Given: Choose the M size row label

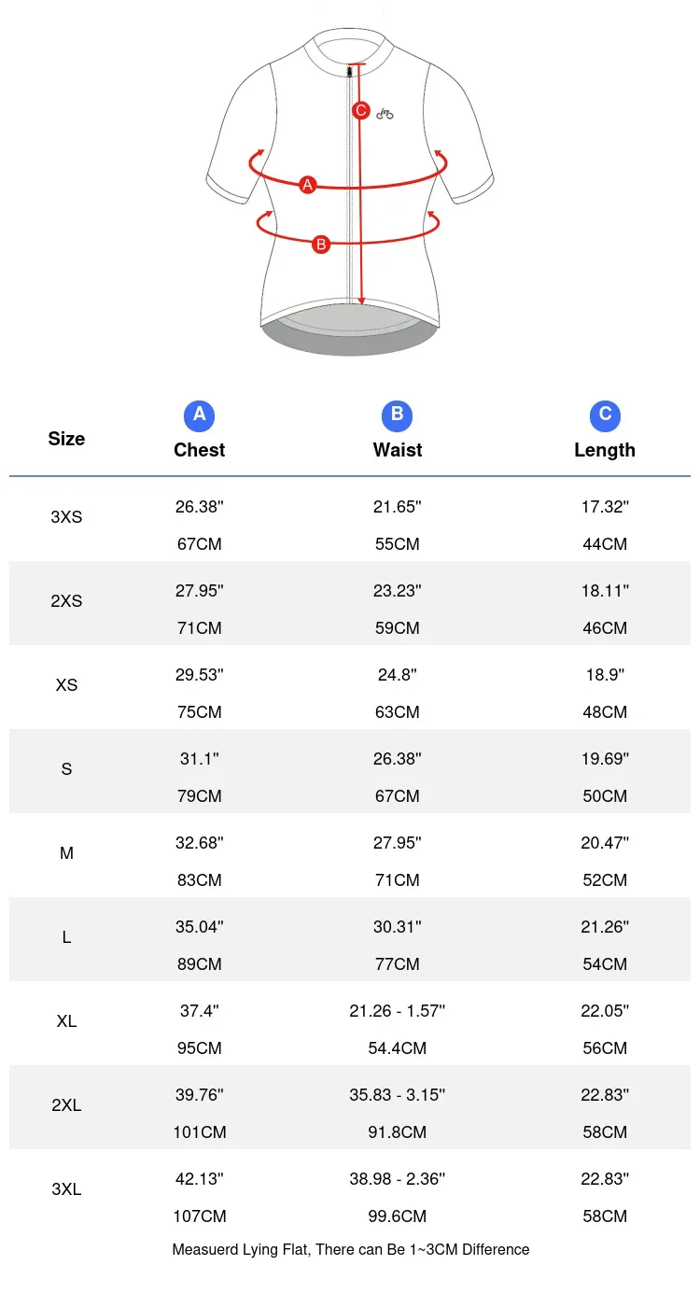Looking at the screenshot, I should 66,853.
